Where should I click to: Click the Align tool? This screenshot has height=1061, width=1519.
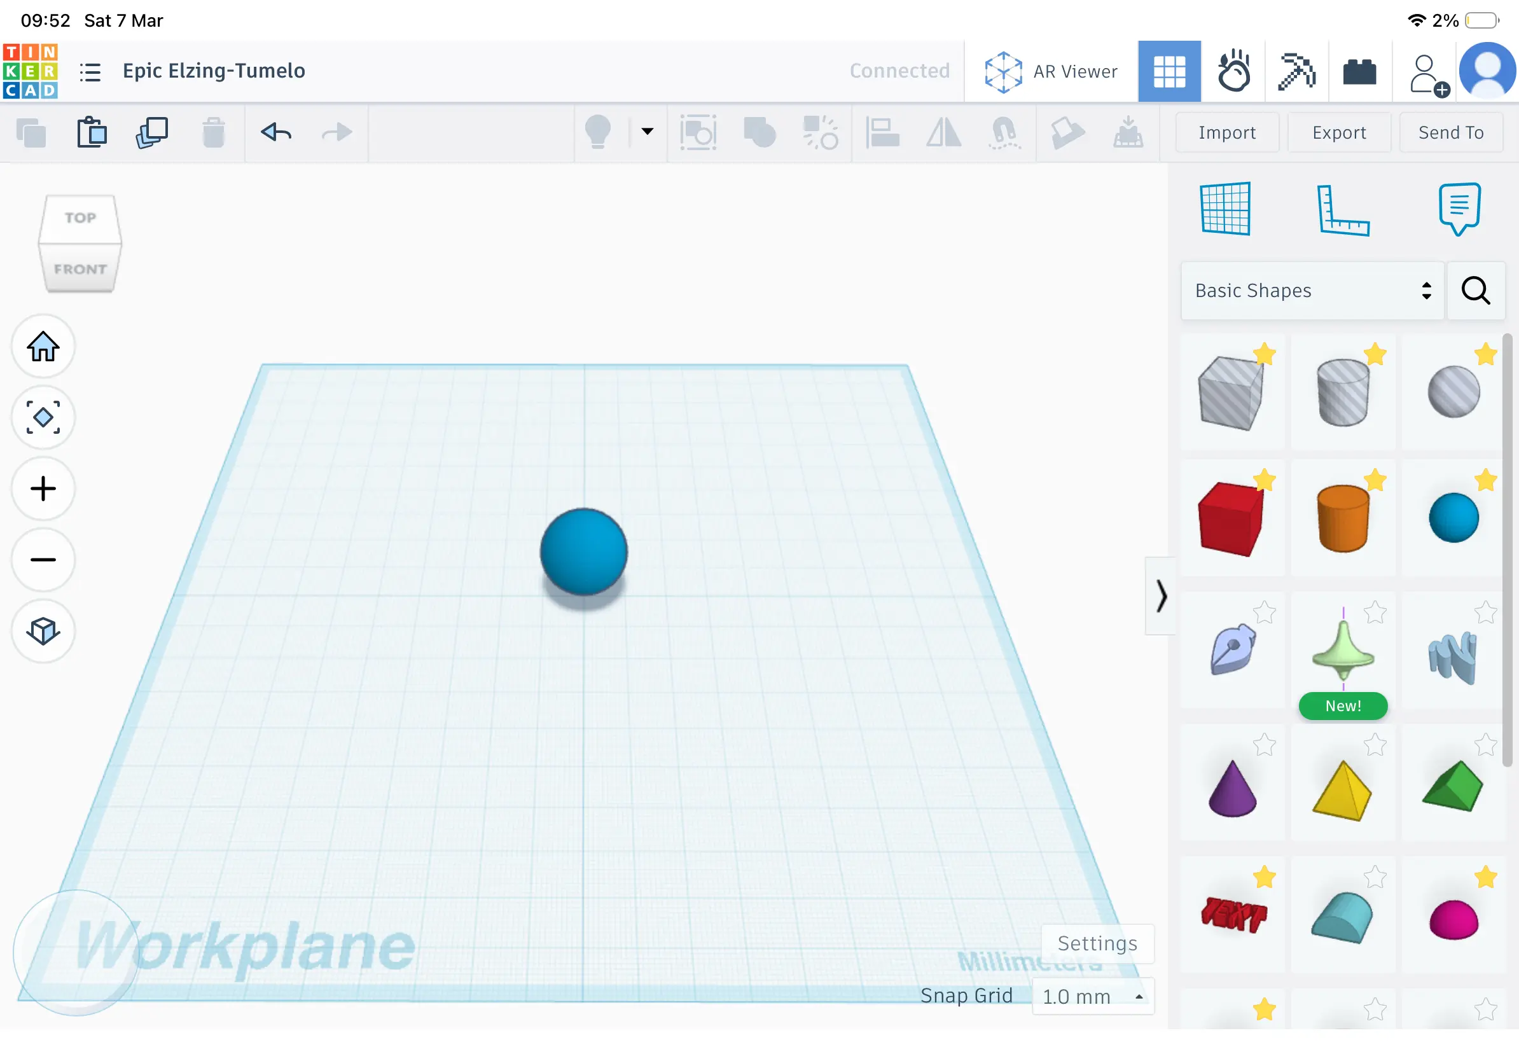point(882,132)
